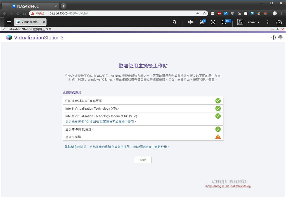Close the Virtualization Station app window
Screen dimensions: 286x198
coord(283,29)
